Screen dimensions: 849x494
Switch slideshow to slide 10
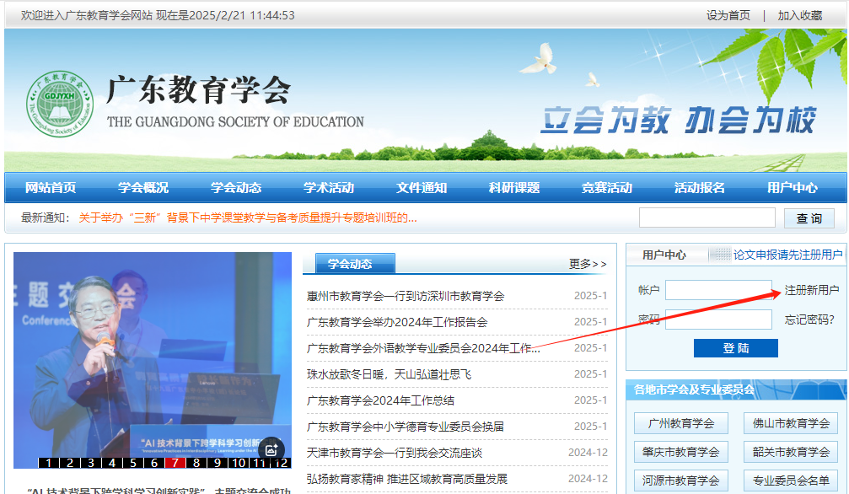(x=239, y=463)
